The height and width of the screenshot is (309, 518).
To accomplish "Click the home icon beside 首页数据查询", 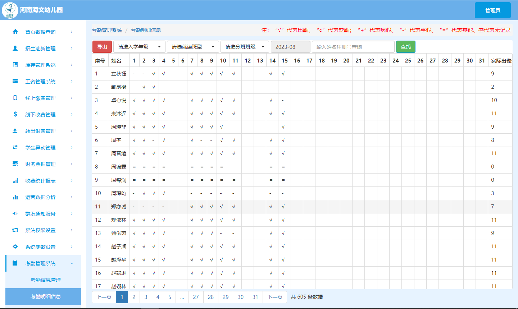I will click(15, 32).
